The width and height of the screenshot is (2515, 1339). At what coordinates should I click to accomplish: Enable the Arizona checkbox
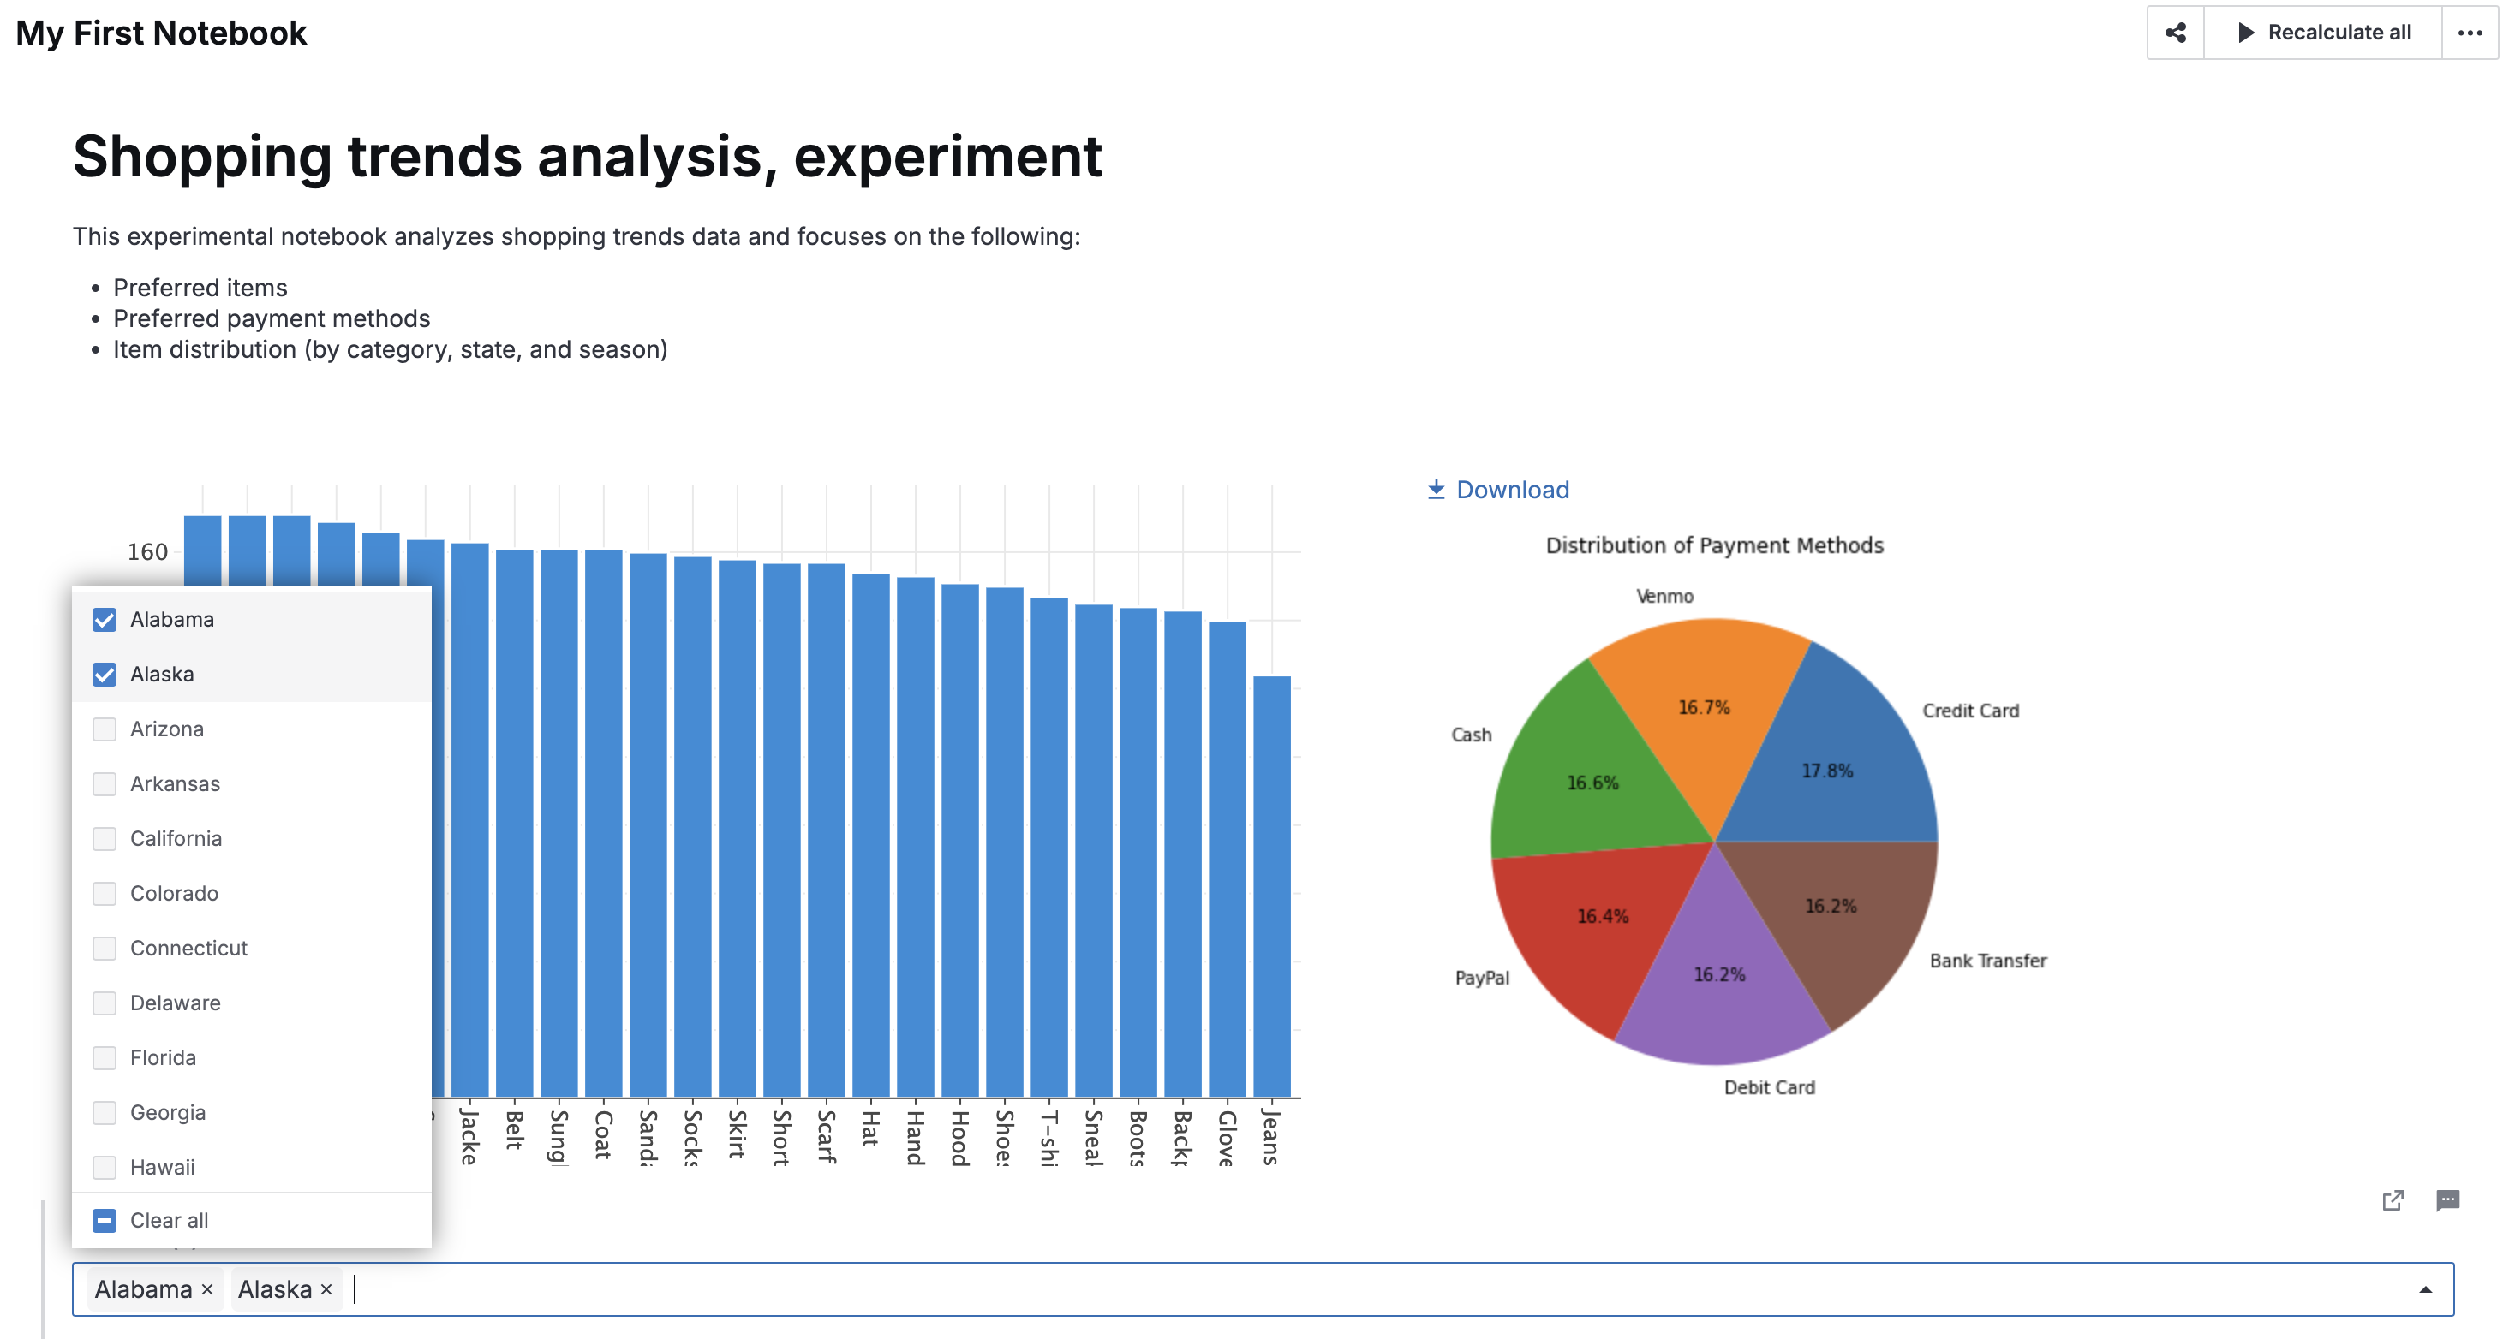(x=104, y=728)
